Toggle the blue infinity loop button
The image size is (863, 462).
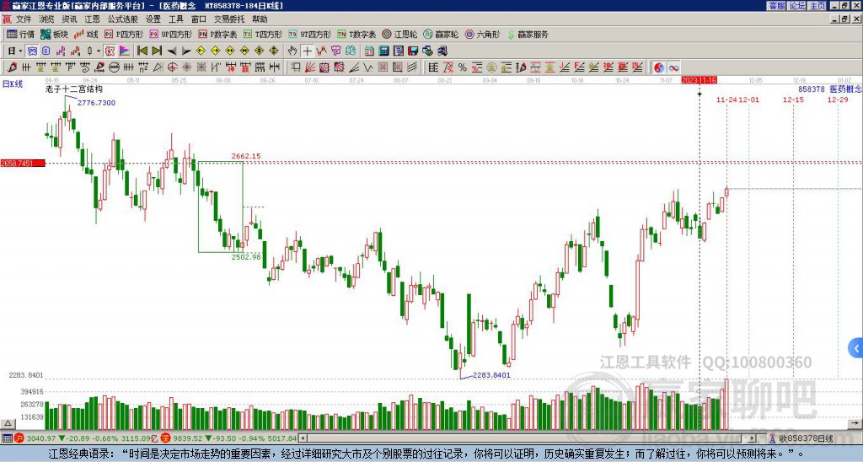coord(673,67)
